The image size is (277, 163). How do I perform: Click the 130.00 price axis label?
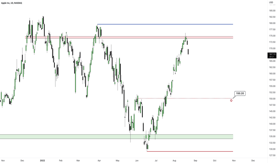click(x=272, y=149)
